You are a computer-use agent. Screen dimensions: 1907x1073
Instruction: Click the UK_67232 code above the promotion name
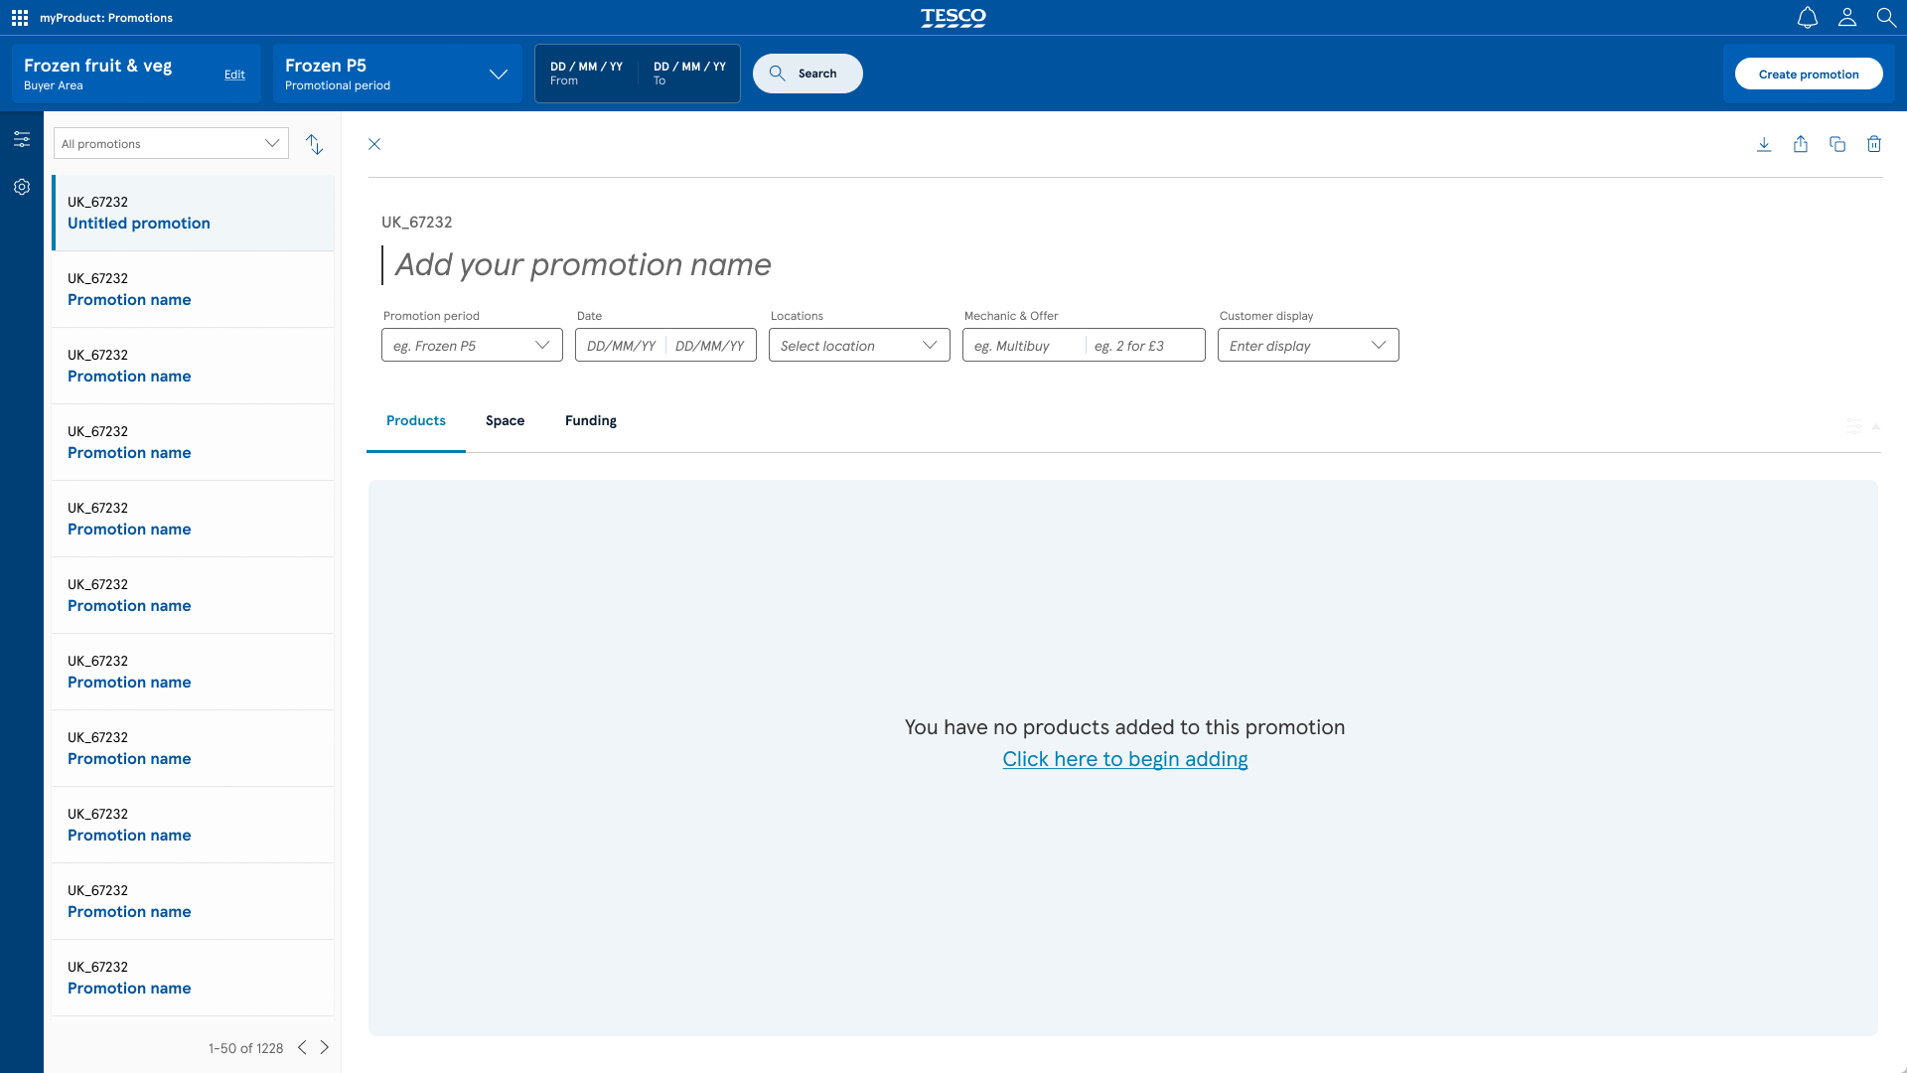pos(417,223)
